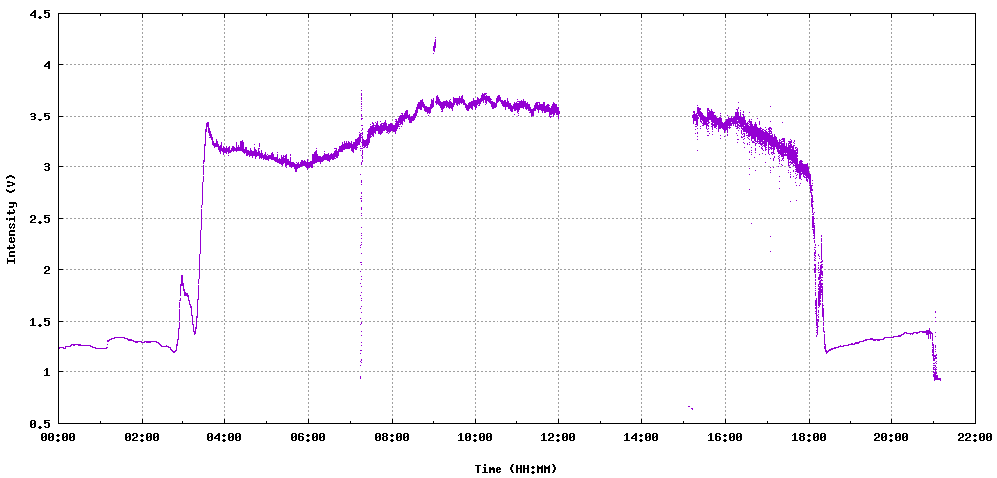This screenshot has height=478, width=997.
Task: Click the 04:00 x-axis tick label
Action: pyautogui.click(x=224, y=437)
